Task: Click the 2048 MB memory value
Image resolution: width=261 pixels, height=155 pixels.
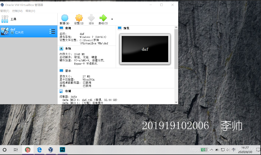Action: pos(79,54)
